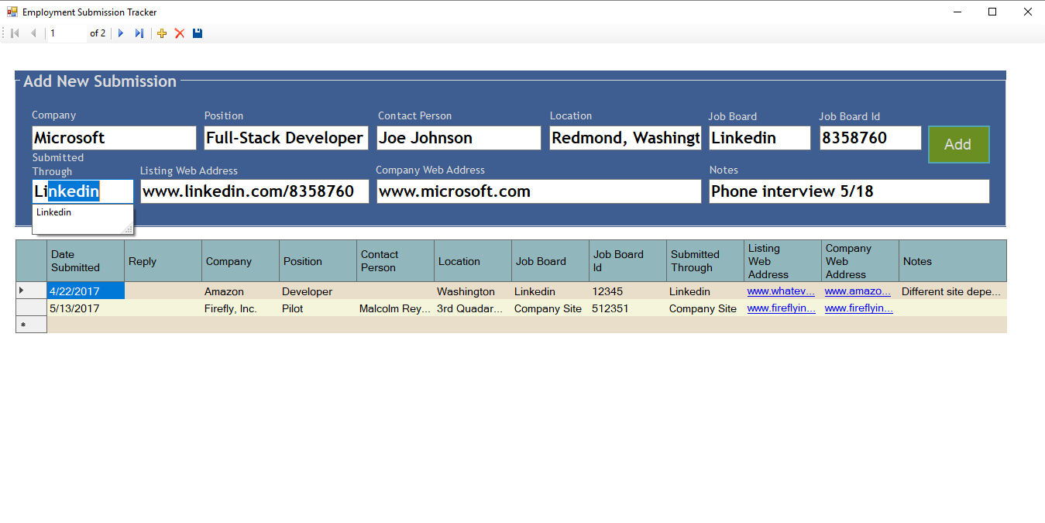
Task: Select the Pilot position cell
Action: pos(318,308)
